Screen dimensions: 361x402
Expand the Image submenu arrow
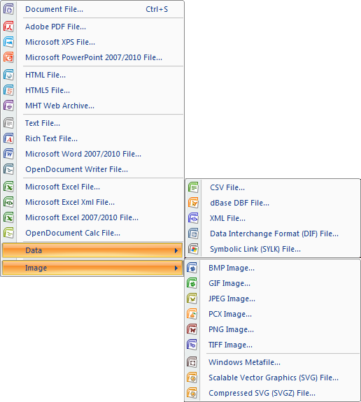pyautogui.click(x=176, y=268)
